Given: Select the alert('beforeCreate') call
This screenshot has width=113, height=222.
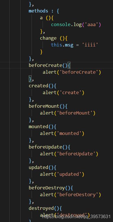Looking at the screenshot, I should pos(72,72).
